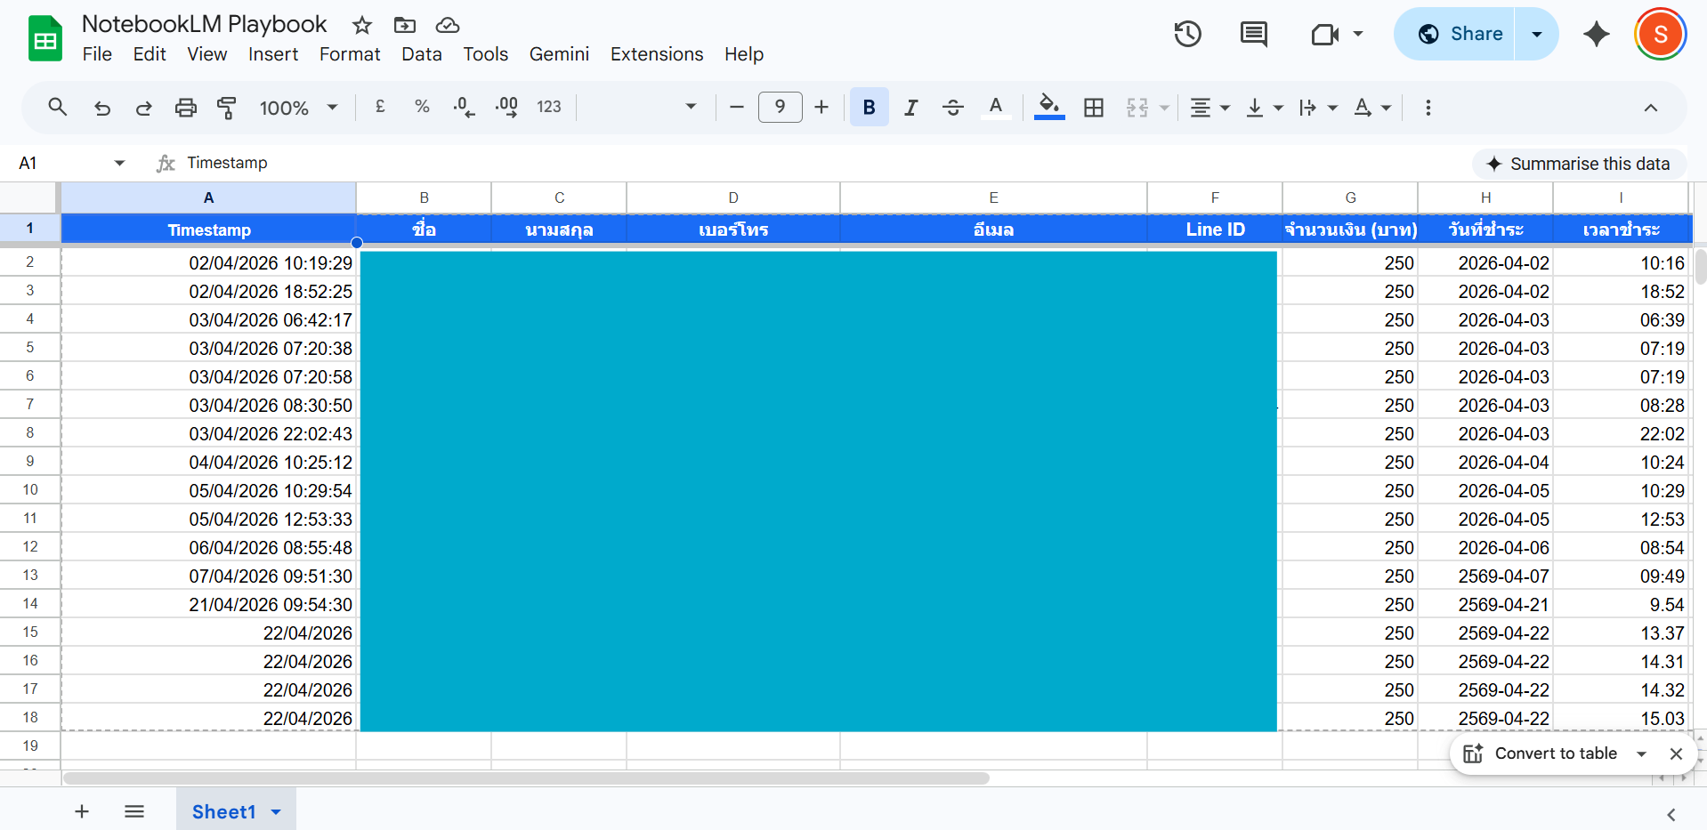Open the Extensions menu

(x=656, y=54)
